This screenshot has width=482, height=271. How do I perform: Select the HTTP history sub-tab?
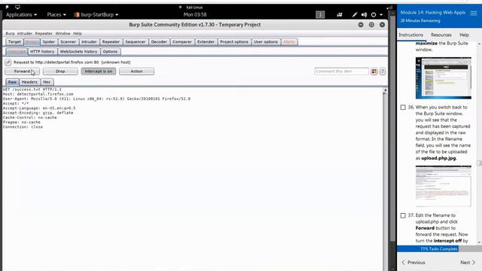42,52
